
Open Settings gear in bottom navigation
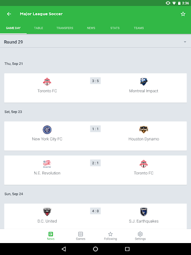tap(140, 236)
